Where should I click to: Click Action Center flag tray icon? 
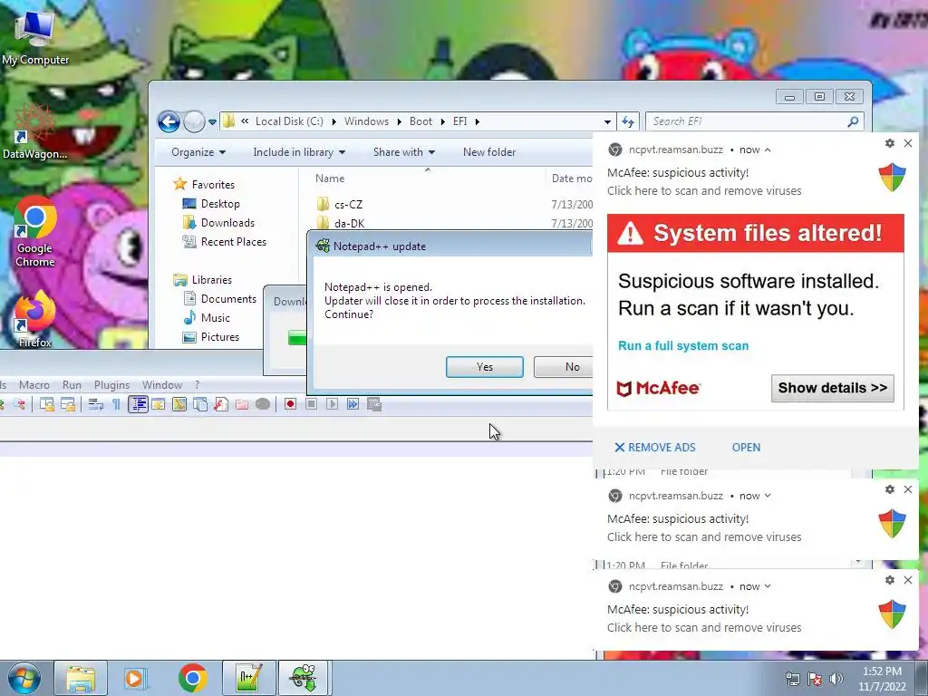(815, 679)
